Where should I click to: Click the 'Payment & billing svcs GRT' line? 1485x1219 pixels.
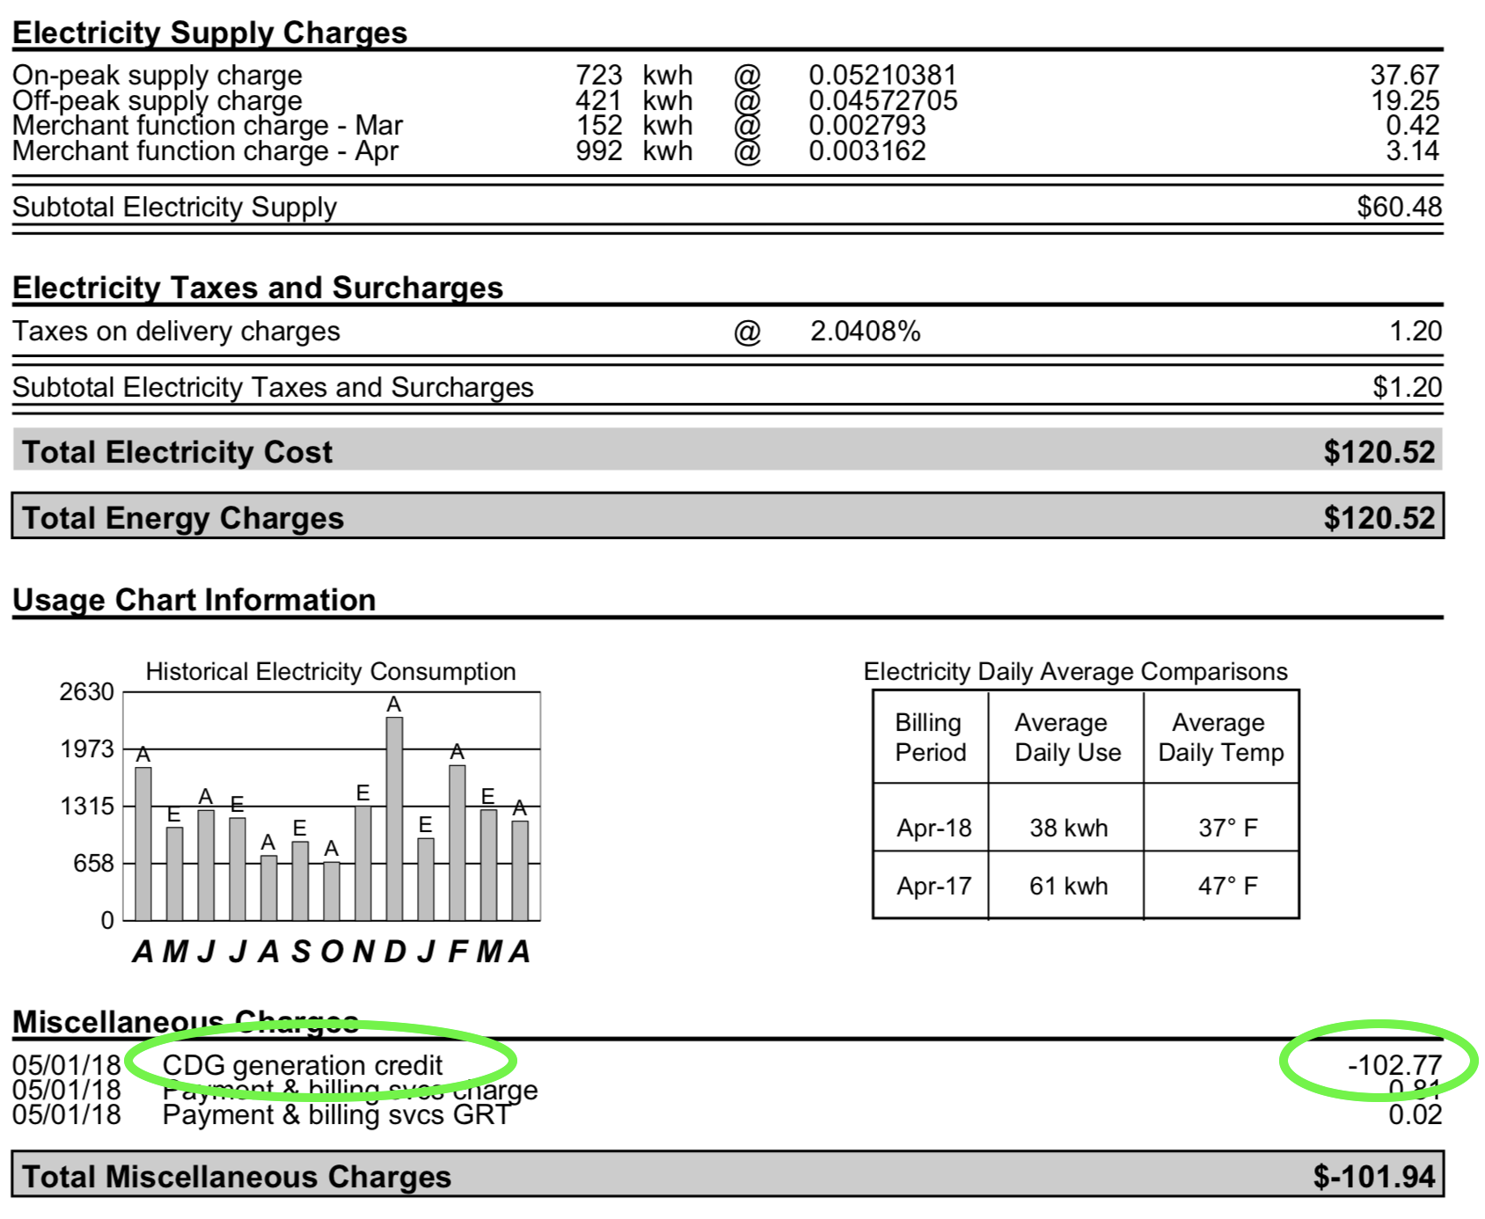(336, 1115)
